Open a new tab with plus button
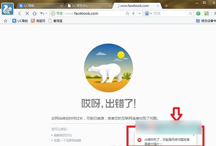This screenshot has height=146, width=216. (166, 6)
